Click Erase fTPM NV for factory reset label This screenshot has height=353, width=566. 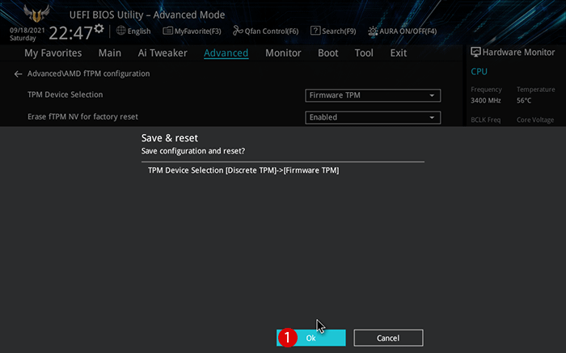point(82,117)
